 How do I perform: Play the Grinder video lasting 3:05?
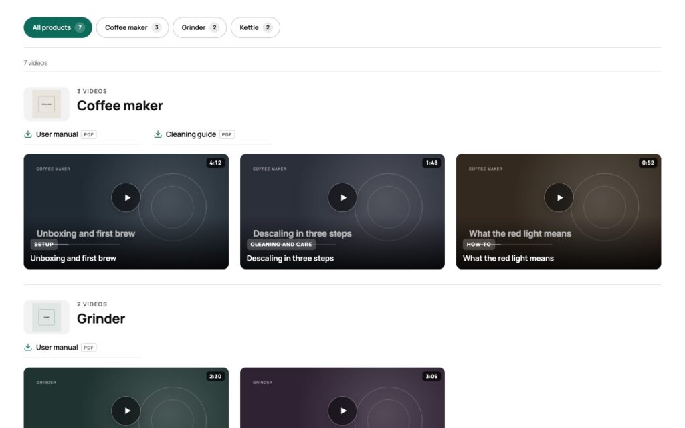(342, 411)
